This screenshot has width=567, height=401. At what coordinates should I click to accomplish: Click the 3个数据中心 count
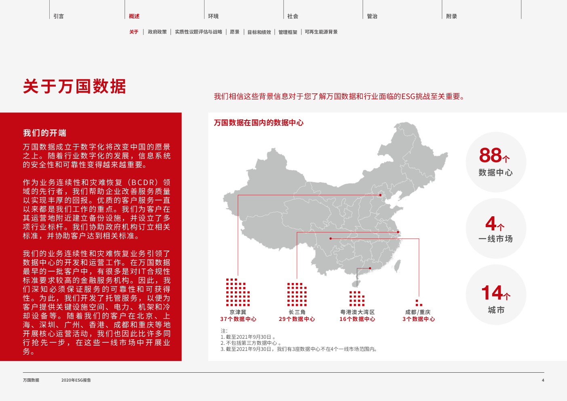click(x=419, y=319)
